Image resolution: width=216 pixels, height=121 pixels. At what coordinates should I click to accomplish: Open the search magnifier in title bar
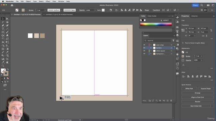(x=202, y=5)
